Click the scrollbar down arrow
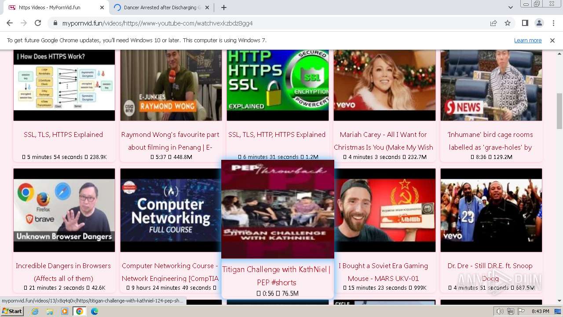Viewport: 563px width, 317px height. tap(559, 301)
